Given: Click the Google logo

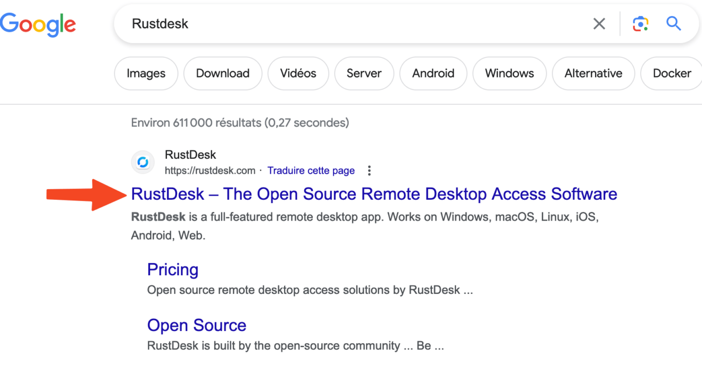Looking at the screenshot, I should [38, 24].
